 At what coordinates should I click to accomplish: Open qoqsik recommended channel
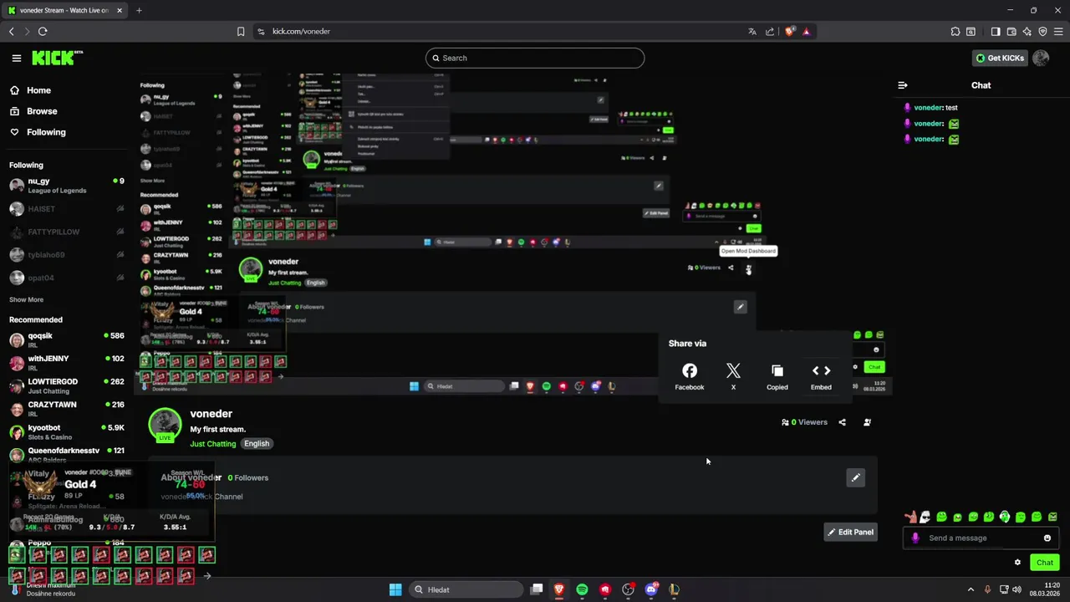(67, 339)
